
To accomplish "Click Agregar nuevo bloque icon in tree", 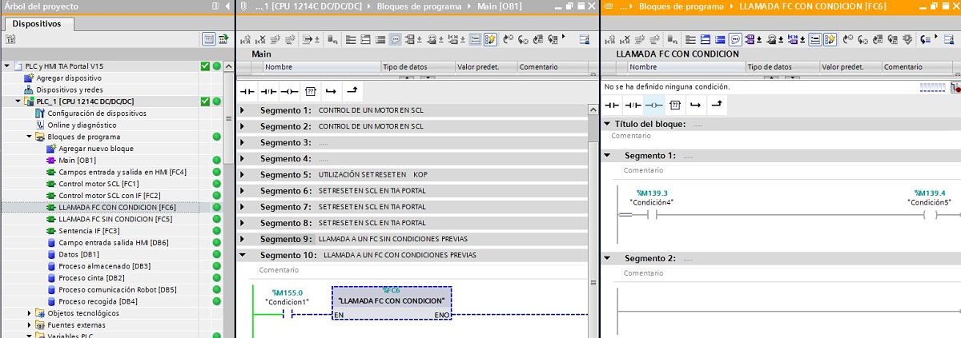I will 51,149.
